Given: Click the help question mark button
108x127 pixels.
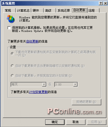Looking at the screenshot, I should click(x=101, y=3).
